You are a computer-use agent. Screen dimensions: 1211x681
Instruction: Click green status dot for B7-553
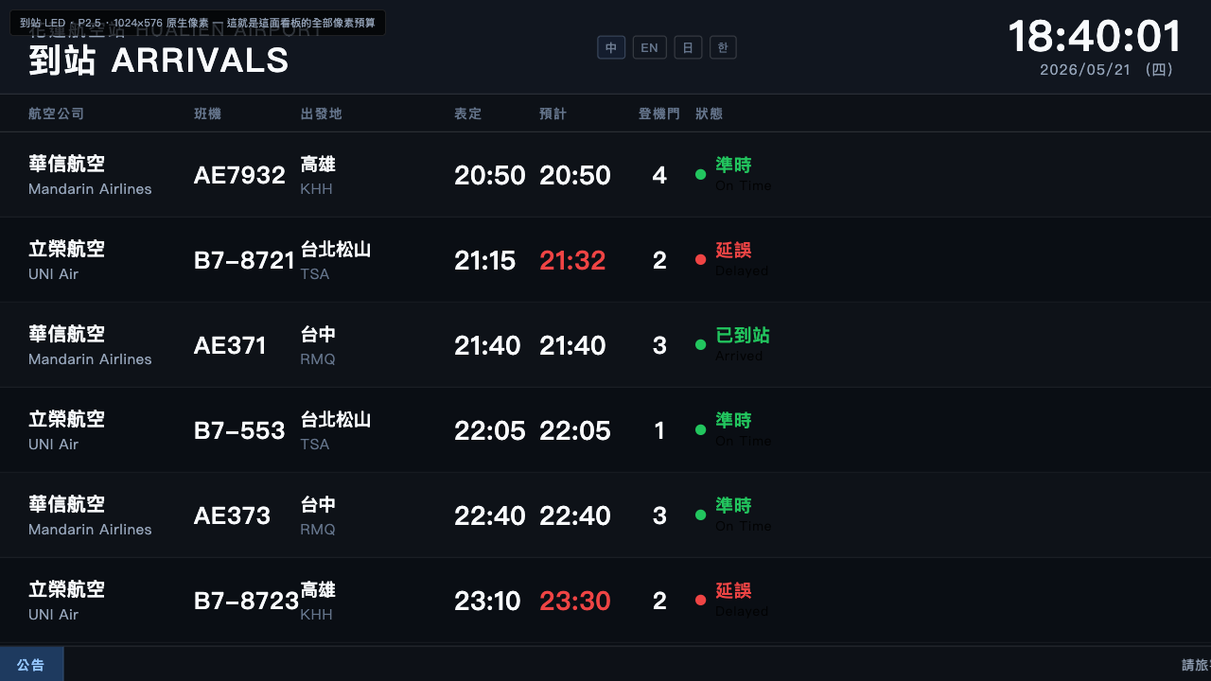(x=700, y=429)
